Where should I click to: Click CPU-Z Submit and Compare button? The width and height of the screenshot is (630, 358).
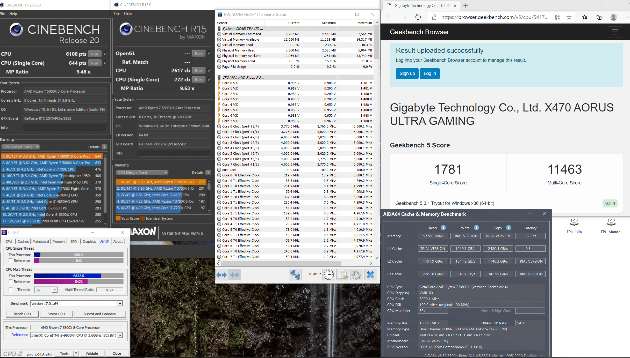click(100, 314)
